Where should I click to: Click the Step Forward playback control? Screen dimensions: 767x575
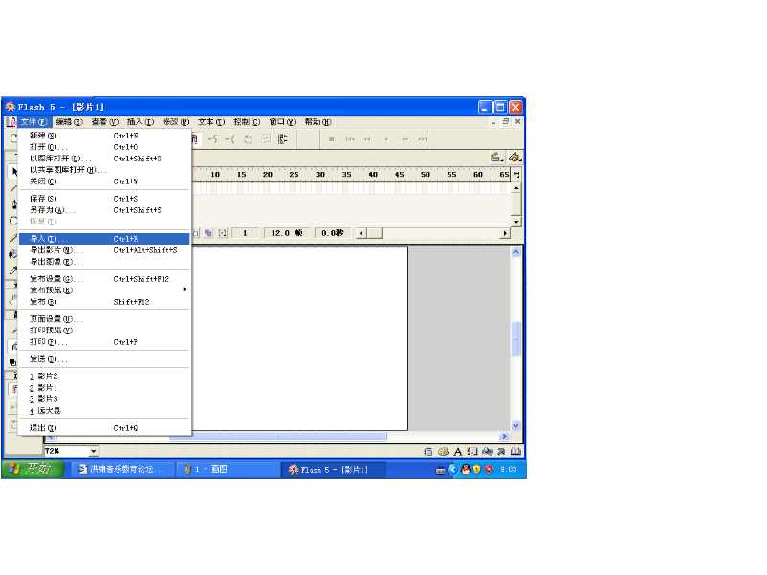[405, 139]
